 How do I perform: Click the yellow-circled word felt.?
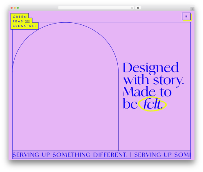tap(153, 104)
